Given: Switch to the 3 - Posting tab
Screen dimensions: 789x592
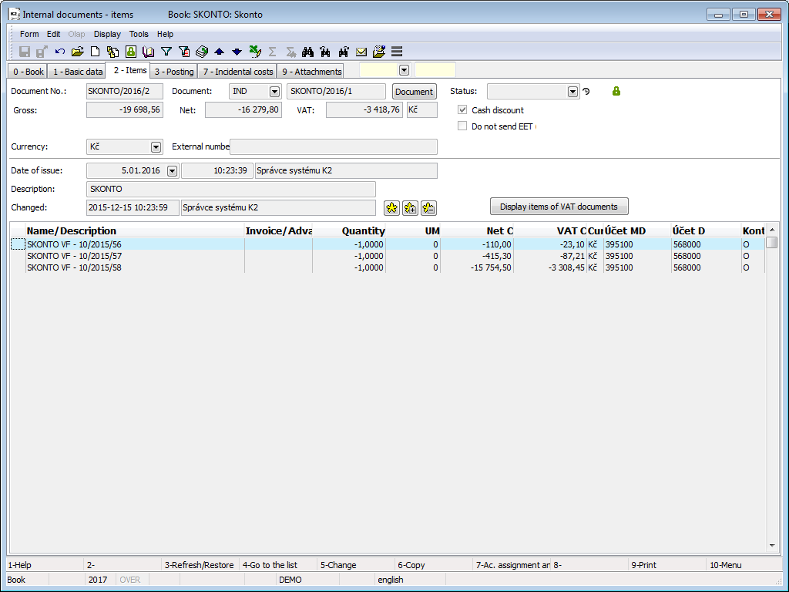Looking at the screenshot, I should 173,72.
